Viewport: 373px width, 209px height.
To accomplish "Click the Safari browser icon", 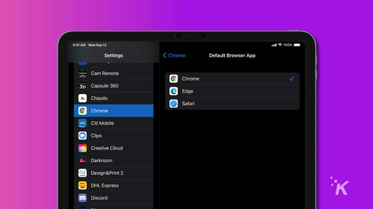I will coord(174,103).
